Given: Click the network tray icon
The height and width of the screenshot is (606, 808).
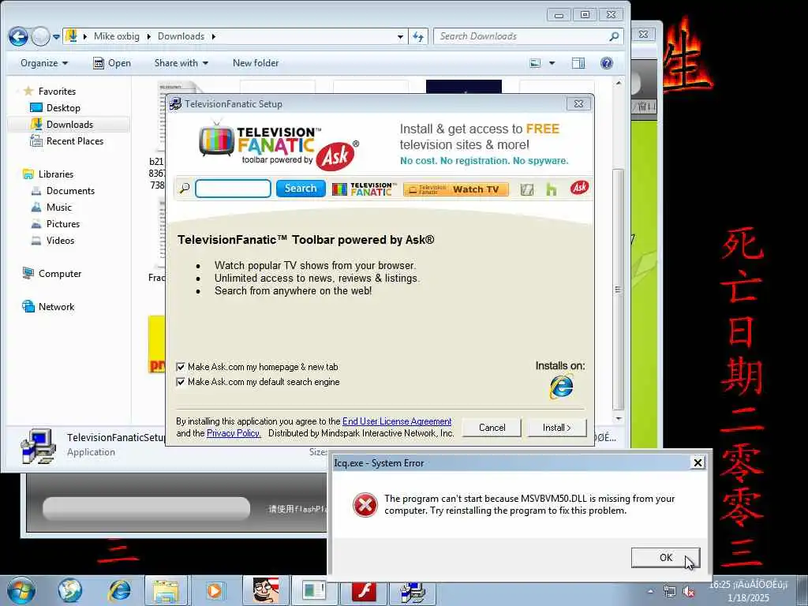Looking at the screenshot, I should (x=669, y=592).
